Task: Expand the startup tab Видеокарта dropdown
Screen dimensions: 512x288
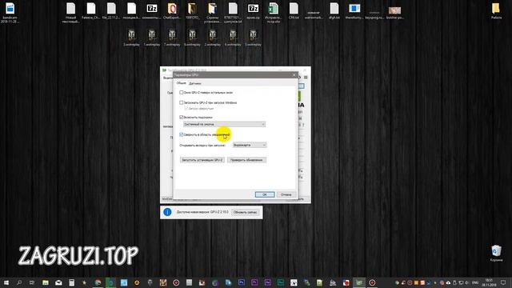Action: click(250, 145)
